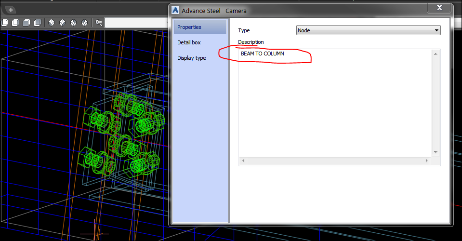Viewport: 462px width, 241px height.
Task: Click the Zoom Previous magnifier icon
Action: point(99,23)
